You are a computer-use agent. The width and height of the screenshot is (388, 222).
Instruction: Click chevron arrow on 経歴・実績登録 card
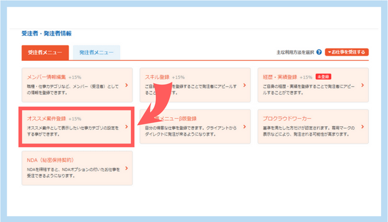[362, 85]
